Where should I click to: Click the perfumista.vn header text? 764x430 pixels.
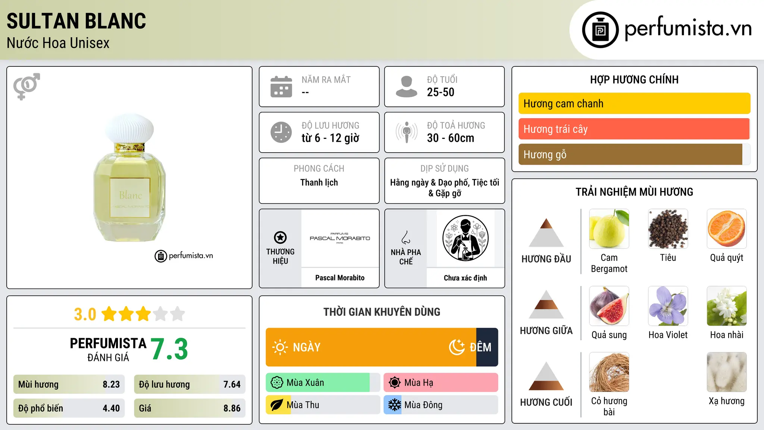(x=688, y=28)
